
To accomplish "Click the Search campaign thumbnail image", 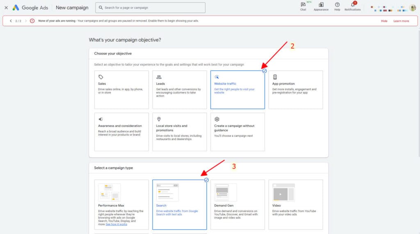I will [167, 192].
